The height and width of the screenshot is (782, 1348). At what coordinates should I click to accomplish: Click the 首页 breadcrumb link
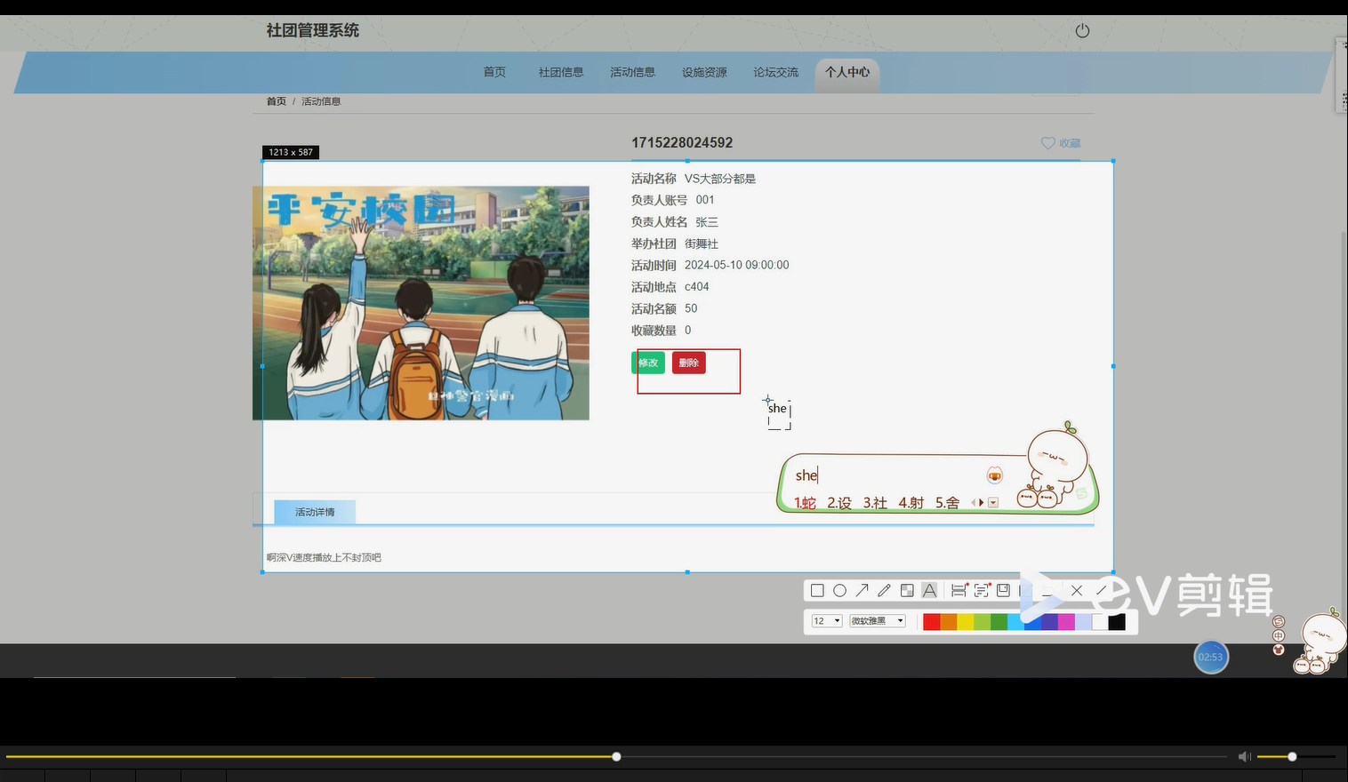(275, 100)
